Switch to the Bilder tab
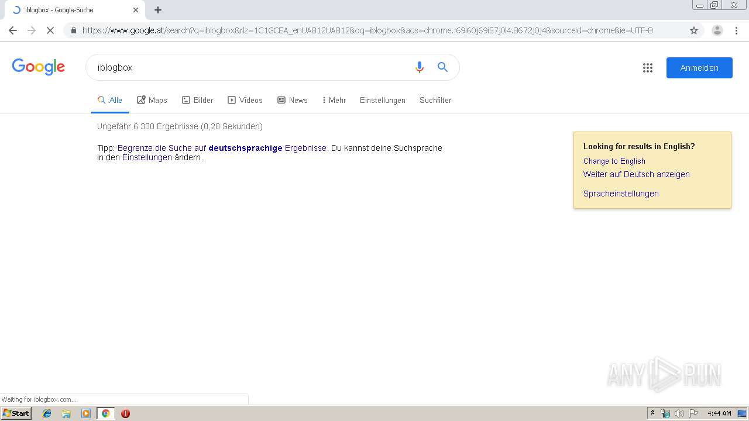The width and height of the screenshot is (749, 421). click(198, 100)
